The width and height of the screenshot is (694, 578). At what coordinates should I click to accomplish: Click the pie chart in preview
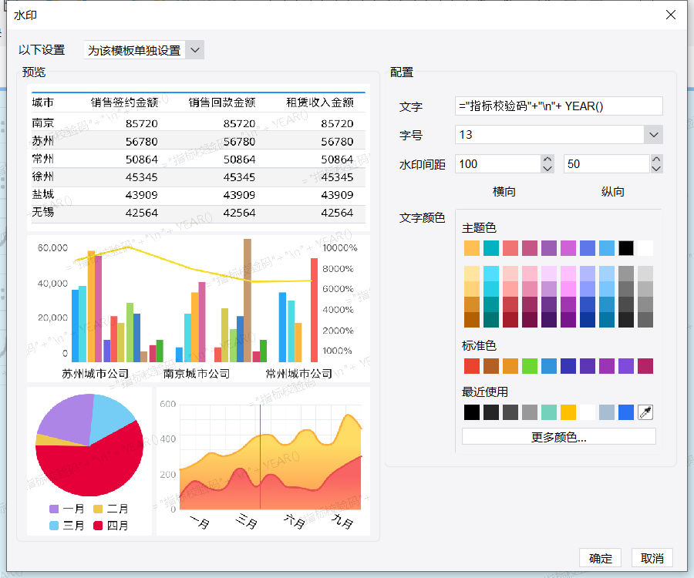click(x=89, y=447)
